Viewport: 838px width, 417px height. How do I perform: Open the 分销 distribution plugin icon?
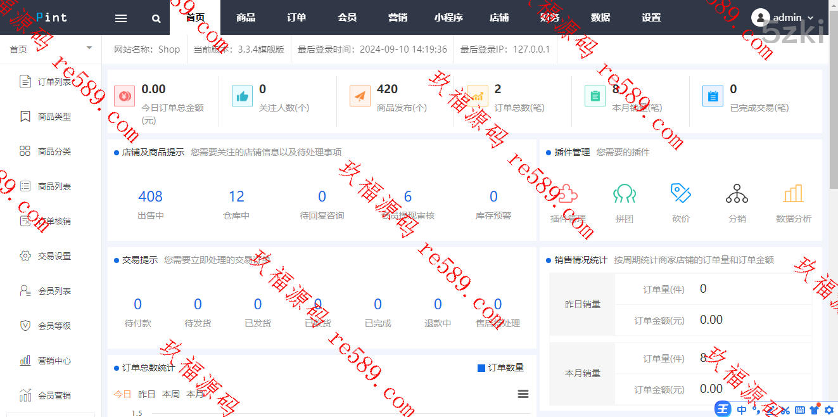pyautogui.click(x=737, y=194)
